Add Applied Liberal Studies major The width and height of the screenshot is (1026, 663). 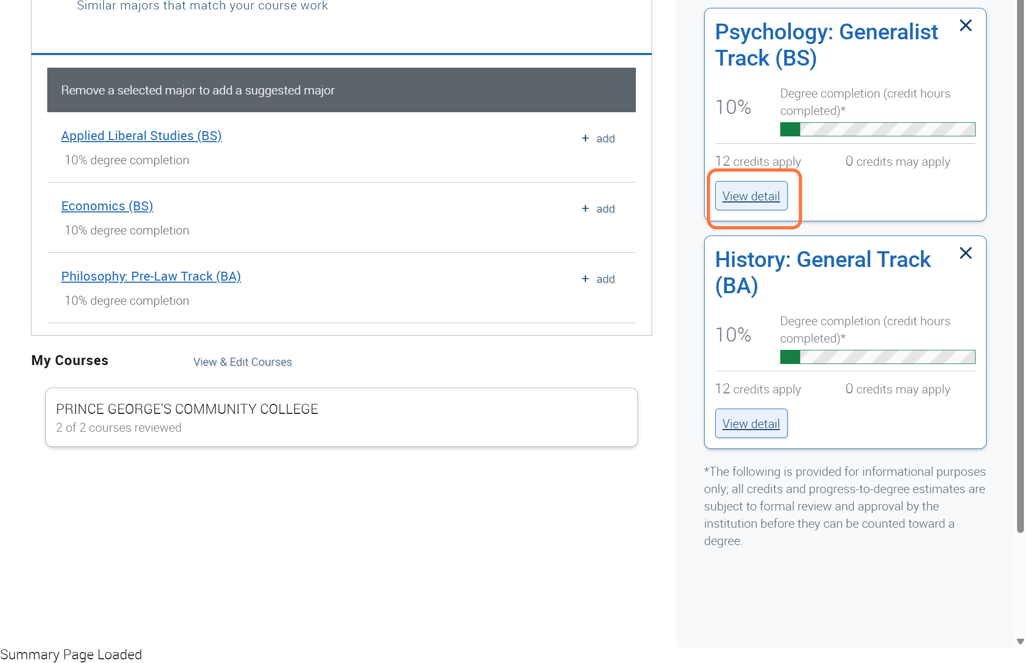(598, 138)
